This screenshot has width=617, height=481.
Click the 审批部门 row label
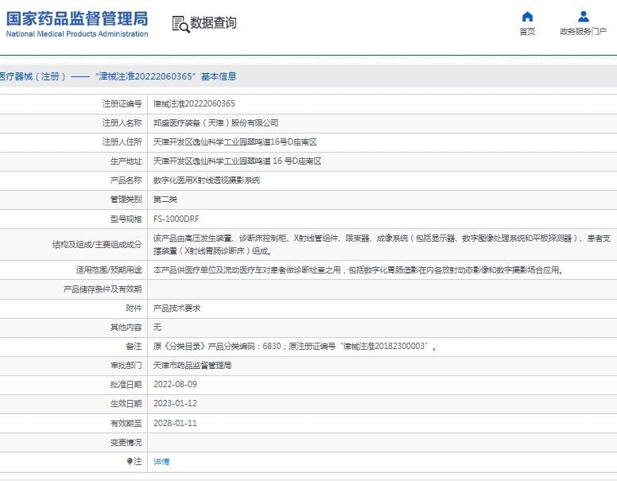click(126, 365)
